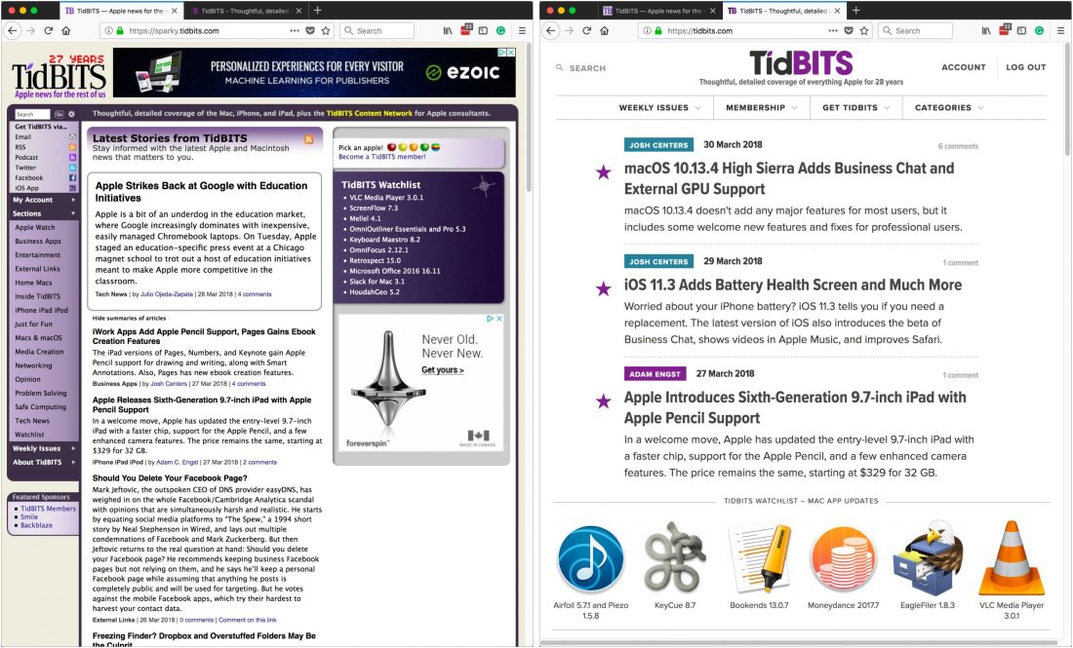Bookmark sparky.tidbits.com with the star icon
The width and height of the screenshot is (1073, 648).
tap(325, 30)
